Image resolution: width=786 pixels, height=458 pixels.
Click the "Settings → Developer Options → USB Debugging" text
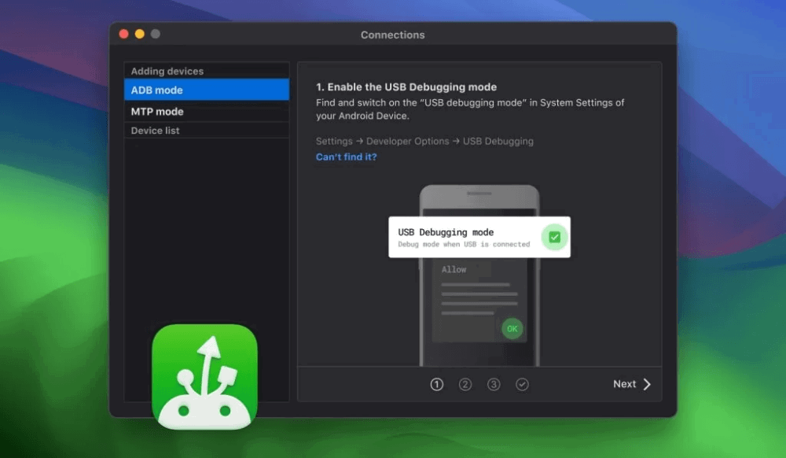point(424,142)
